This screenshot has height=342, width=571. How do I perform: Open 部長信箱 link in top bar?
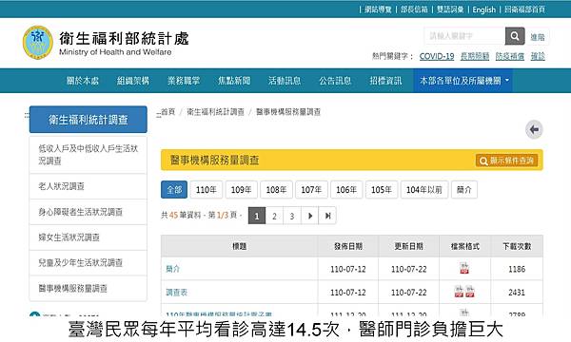point(414,9)
